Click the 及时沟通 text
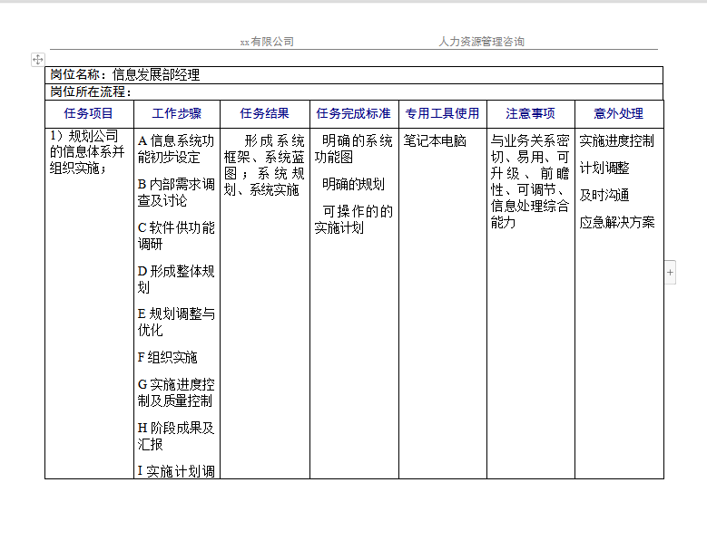 [x=604, y=196]
